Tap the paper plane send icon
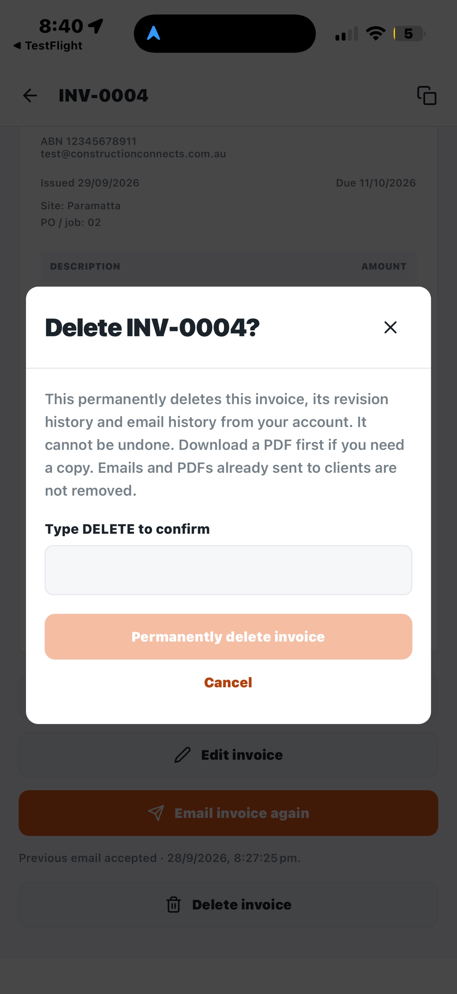The image size is (457, 994). coord(156,813)
